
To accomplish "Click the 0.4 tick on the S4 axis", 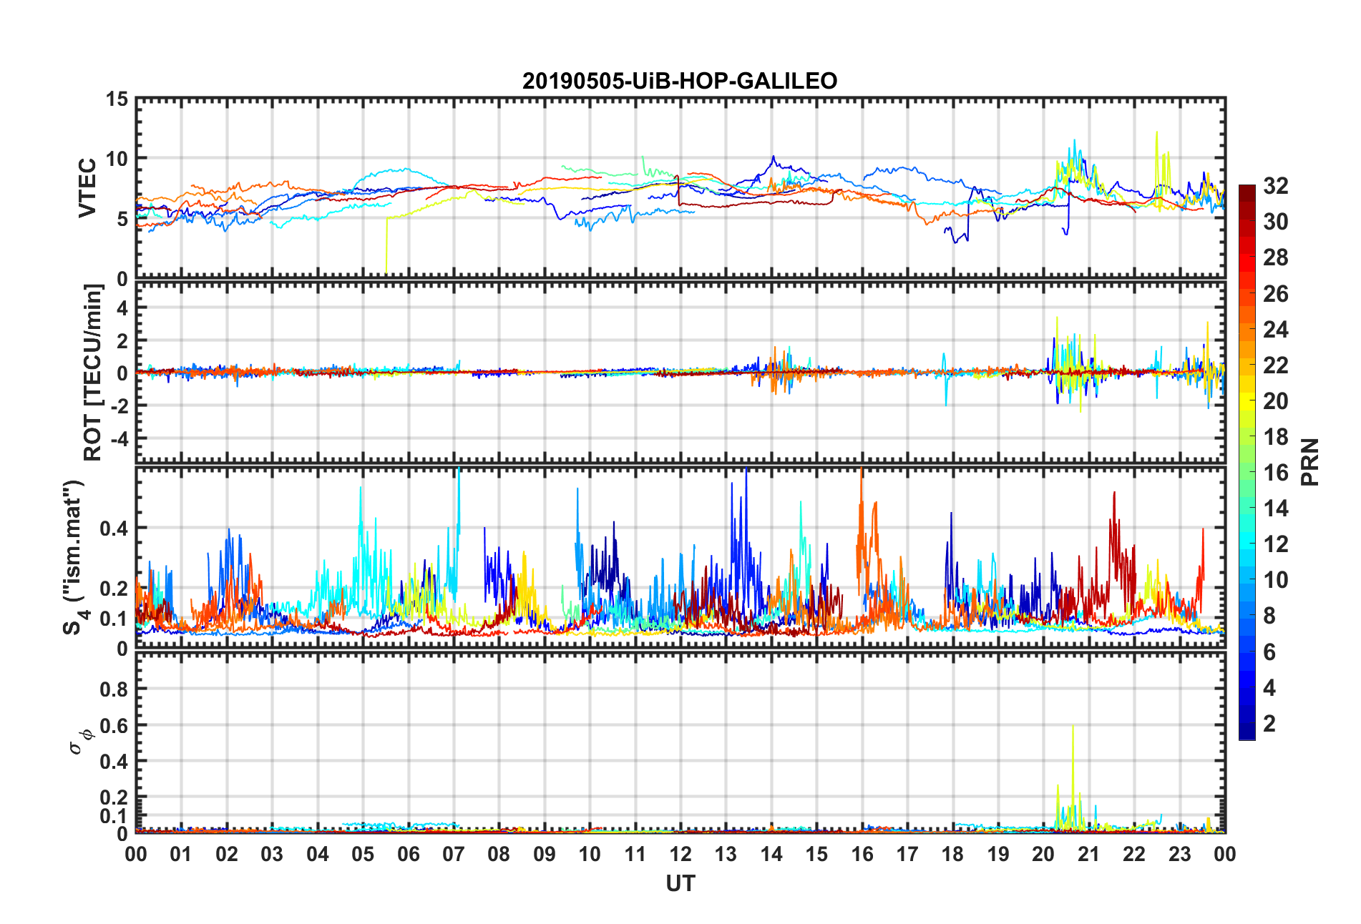I will [x=114, y=529].
